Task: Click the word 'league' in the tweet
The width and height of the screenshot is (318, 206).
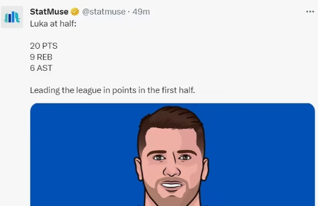Action: [x=89, y=91]
